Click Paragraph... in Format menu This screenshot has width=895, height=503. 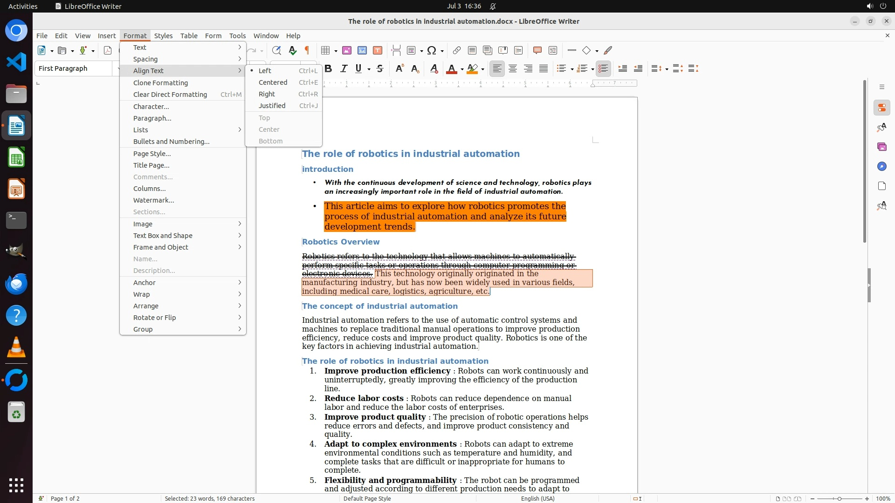pos(152,118)
